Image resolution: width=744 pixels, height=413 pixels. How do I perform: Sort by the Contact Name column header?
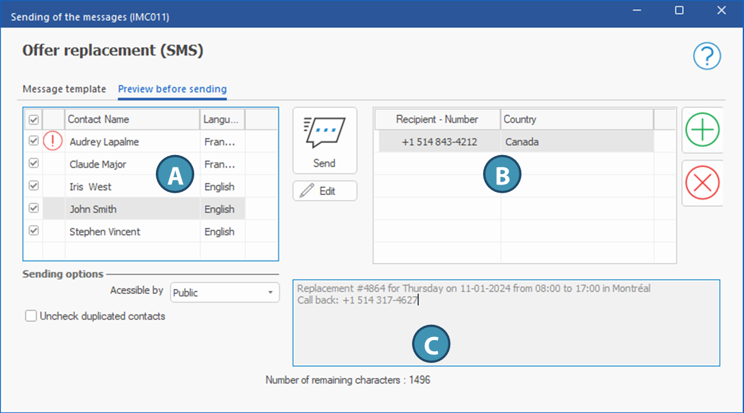tap(132, 119)
